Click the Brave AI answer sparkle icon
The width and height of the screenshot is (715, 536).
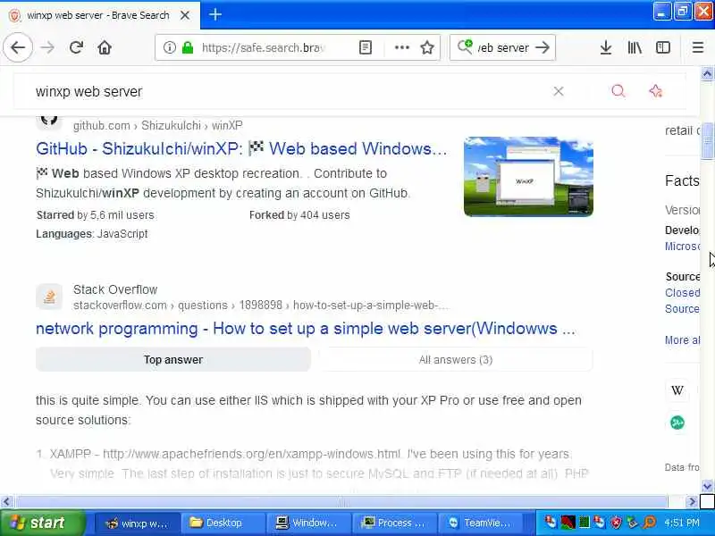pos(655,91)
